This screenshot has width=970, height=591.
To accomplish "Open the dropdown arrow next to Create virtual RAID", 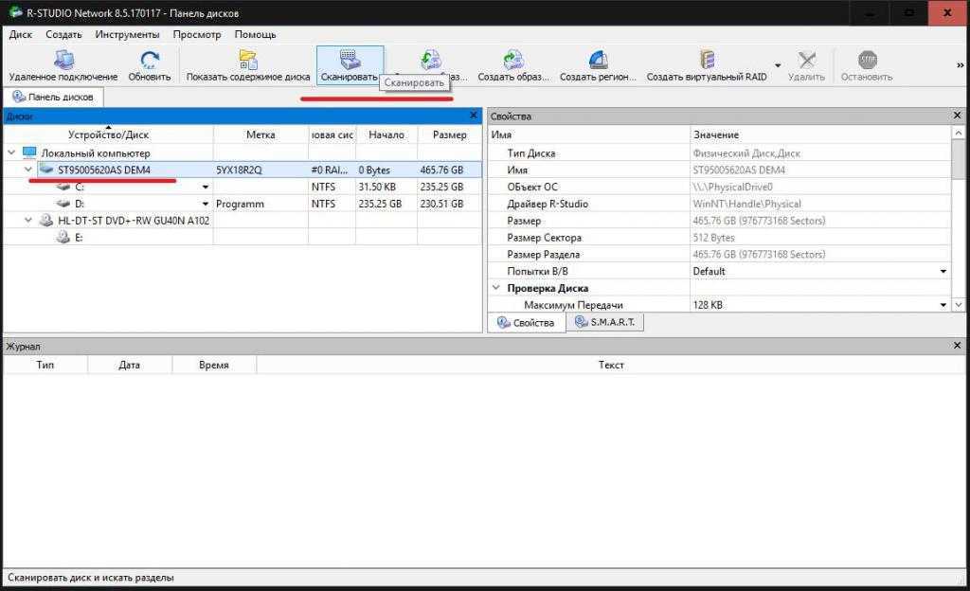I will [778, 66].
